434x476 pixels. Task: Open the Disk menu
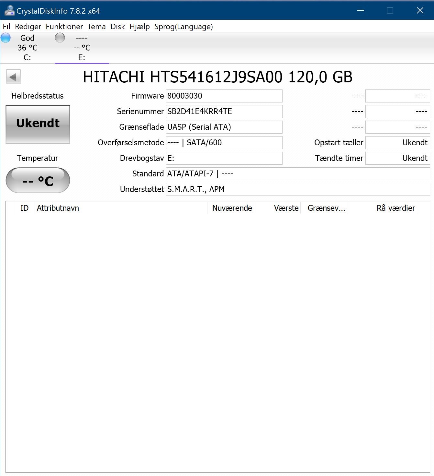pyautogui.click(x=117, y=27)
